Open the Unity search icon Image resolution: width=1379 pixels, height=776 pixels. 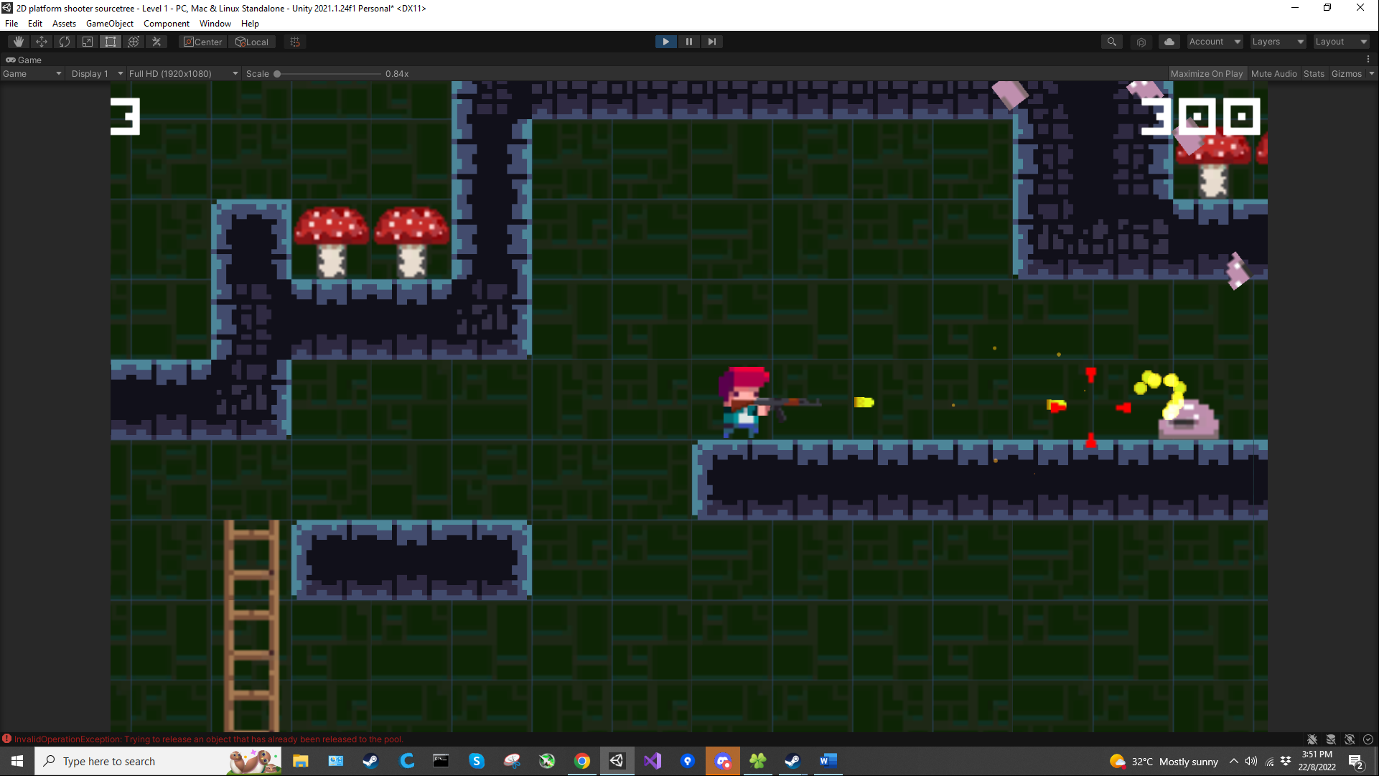click(1112, 42)
